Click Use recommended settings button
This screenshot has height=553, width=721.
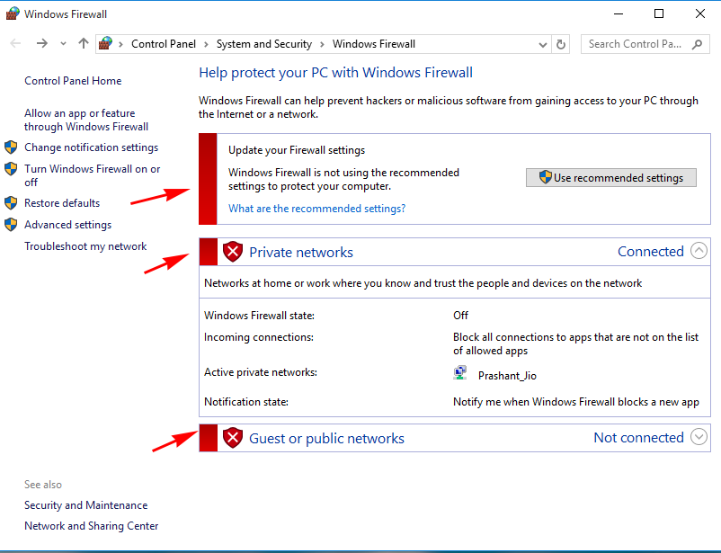point(611,177)
